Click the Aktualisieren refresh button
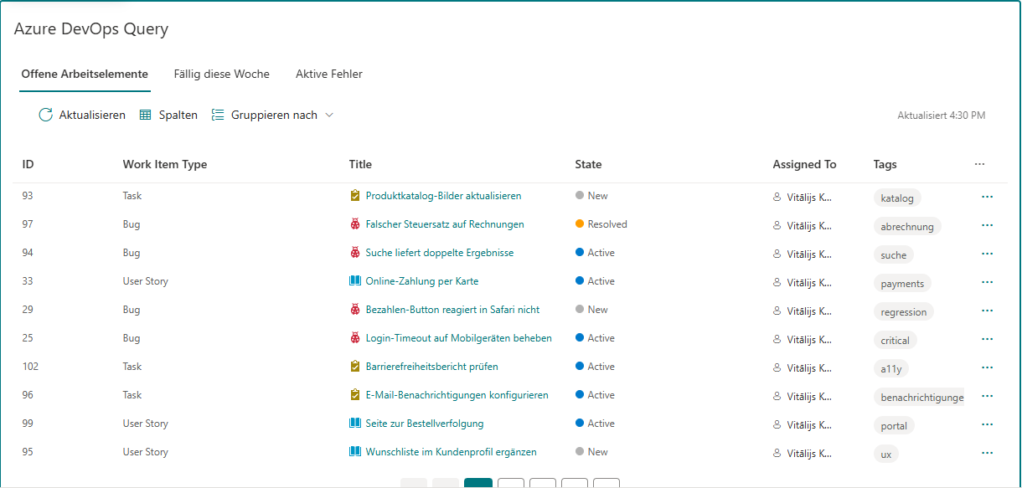 (82, 116)
